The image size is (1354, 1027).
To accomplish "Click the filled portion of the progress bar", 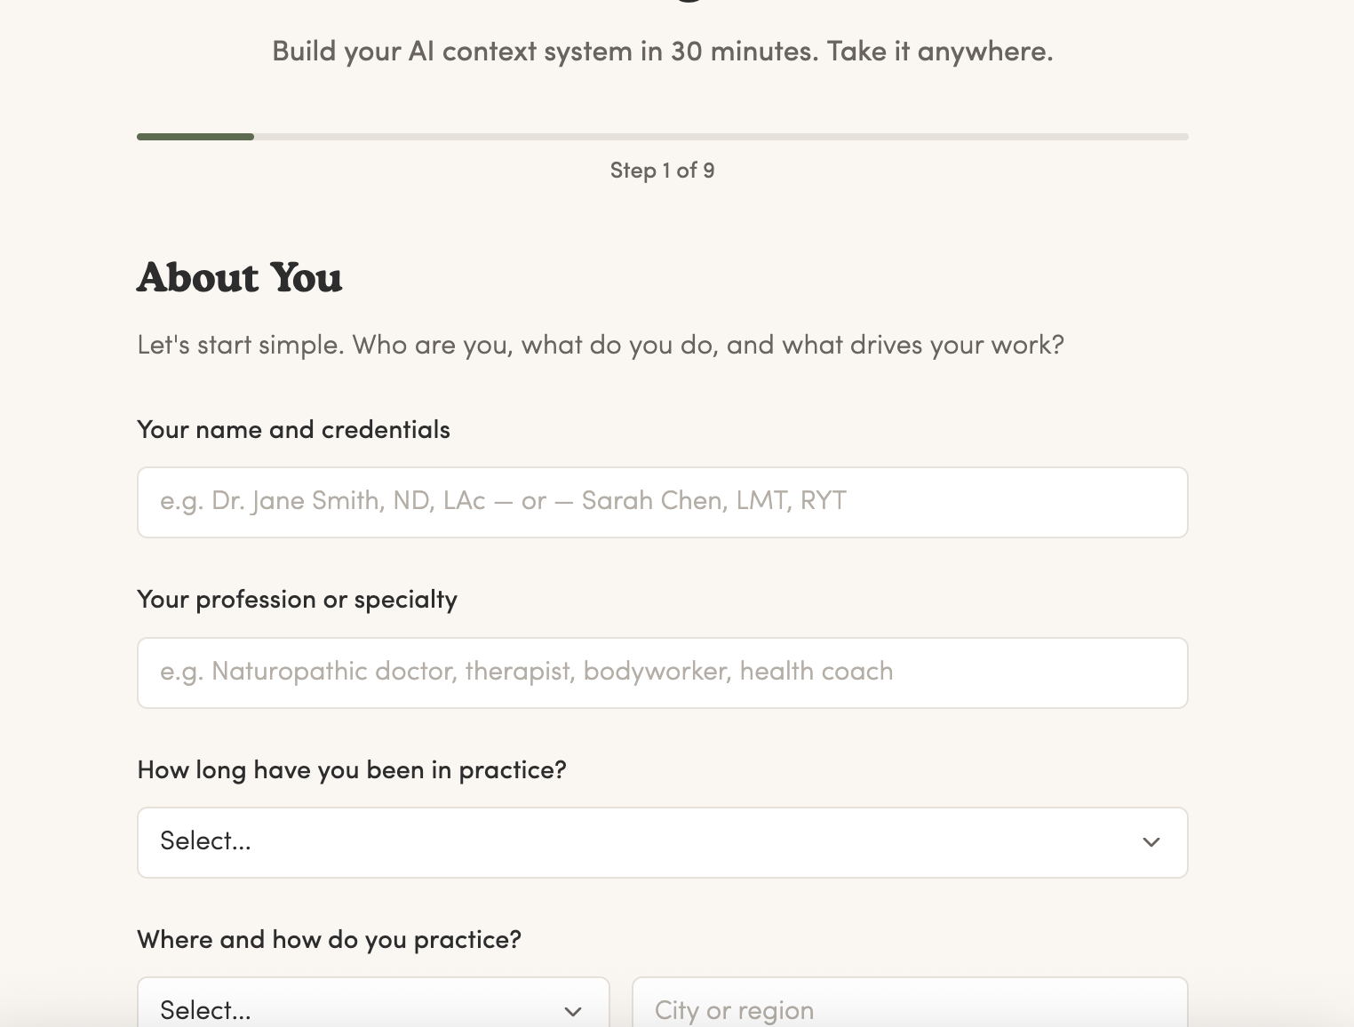I will (195, 136).
